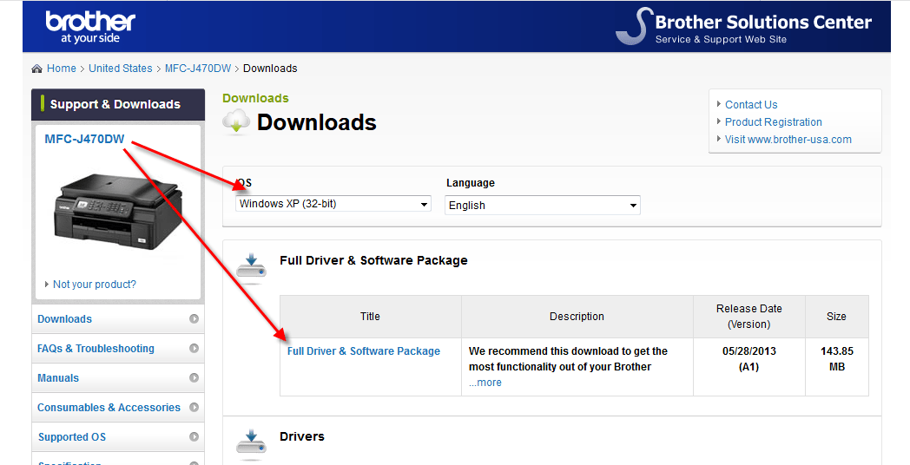Viewport: 910px width, 465px height.
Task: Go to Product Registration link
Action: pyautogui.click(x=773, y=122)
